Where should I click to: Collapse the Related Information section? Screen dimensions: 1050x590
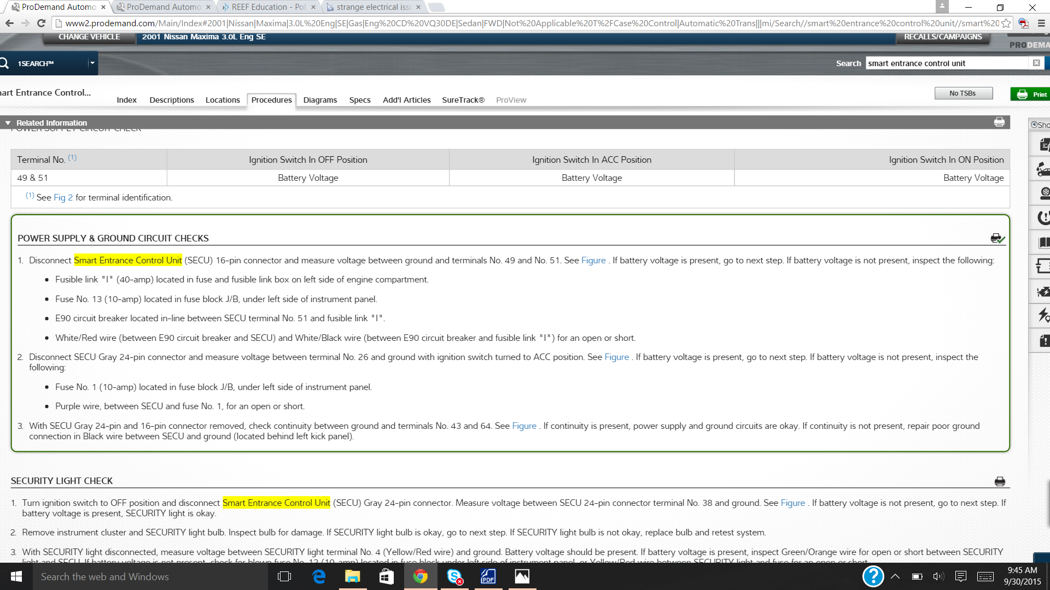click(8, 123)
